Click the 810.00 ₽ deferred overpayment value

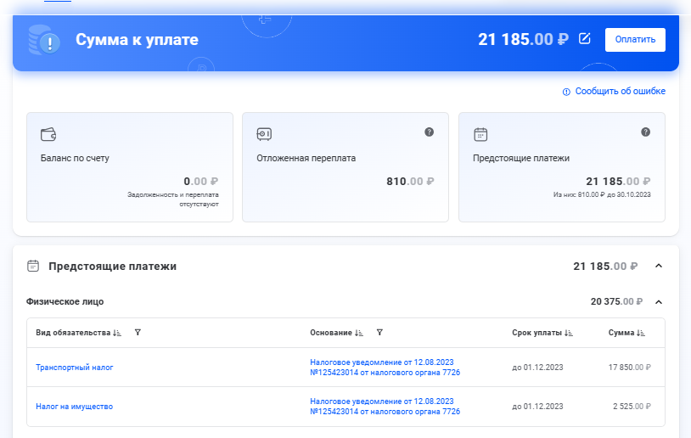click(410, 181)
